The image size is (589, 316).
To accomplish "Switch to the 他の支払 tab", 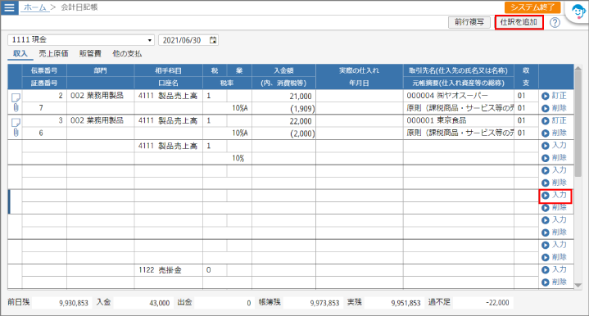I will pyautogui.click(x=127, y=53).
